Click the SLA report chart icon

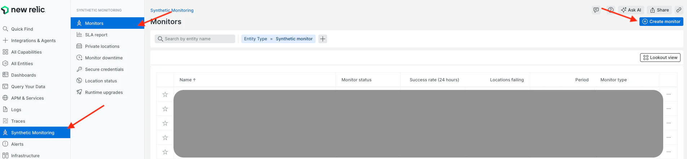tap(79, 35)
